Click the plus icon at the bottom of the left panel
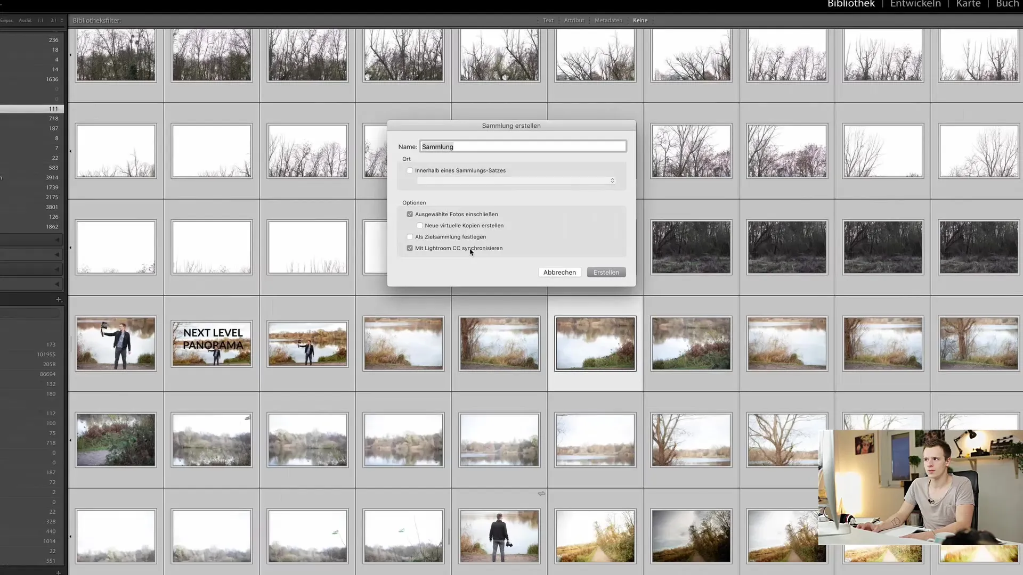The width and height of the screenshot is (1023, 575). [59, 572]
